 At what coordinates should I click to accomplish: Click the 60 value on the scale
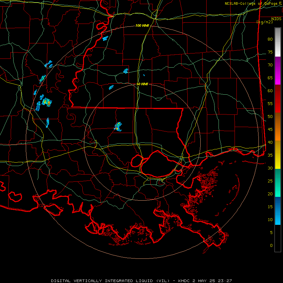270,91
